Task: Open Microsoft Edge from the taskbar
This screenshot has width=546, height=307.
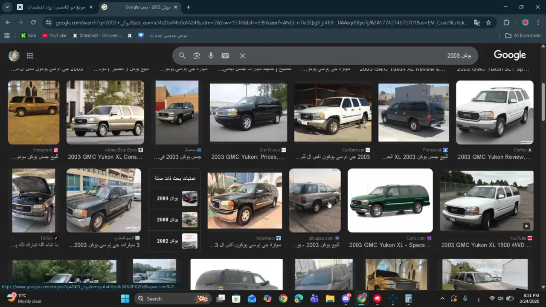Action: click(299, 298)
